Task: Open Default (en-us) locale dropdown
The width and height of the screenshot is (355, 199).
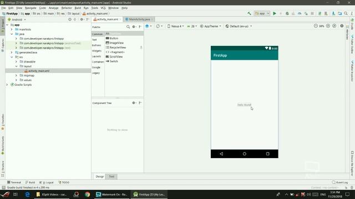Action: pos(239,26)
